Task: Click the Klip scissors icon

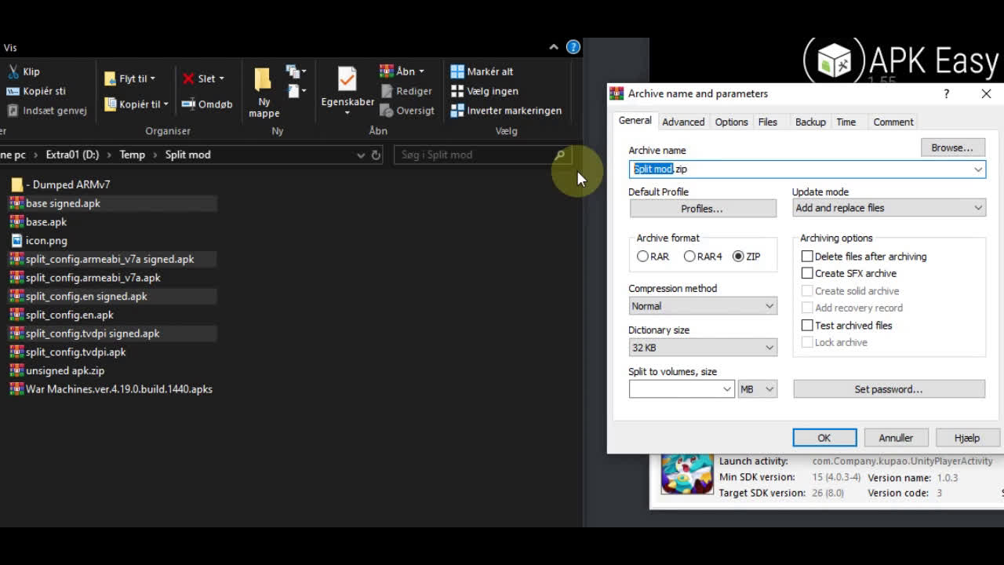Action: coord(13,71)
